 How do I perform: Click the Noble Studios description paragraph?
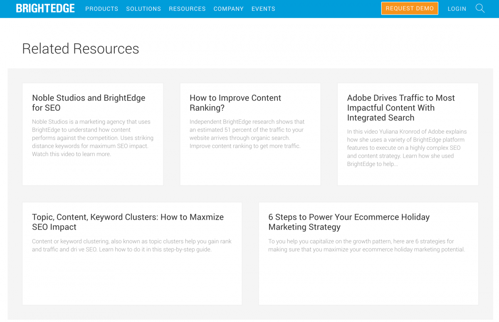[93, 138]
